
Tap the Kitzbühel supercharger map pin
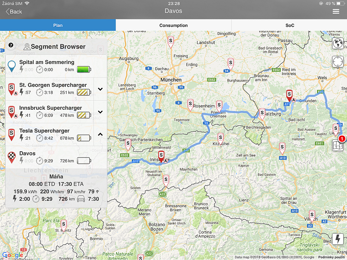221,138
